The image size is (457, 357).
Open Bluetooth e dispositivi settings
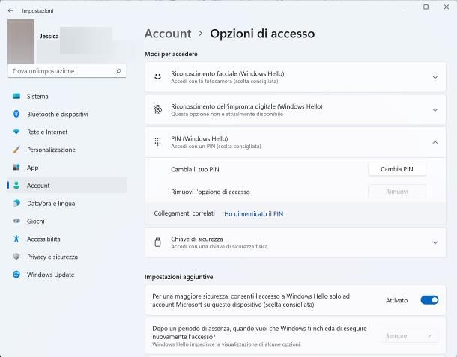67,114
